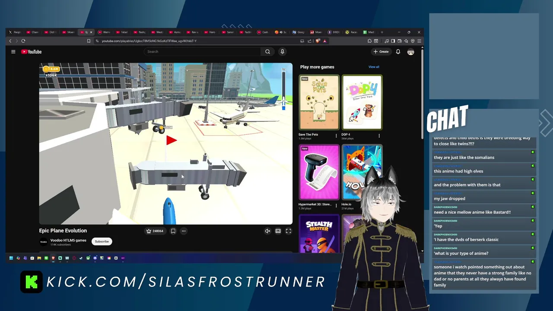Close the active Epic Plane tab
Screen dimensions: 553x311
click(91, 32)
